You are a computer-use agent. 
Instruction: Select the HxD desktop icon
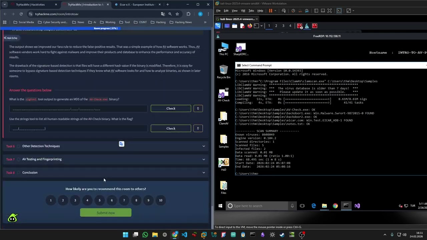[x=224, y=164]
